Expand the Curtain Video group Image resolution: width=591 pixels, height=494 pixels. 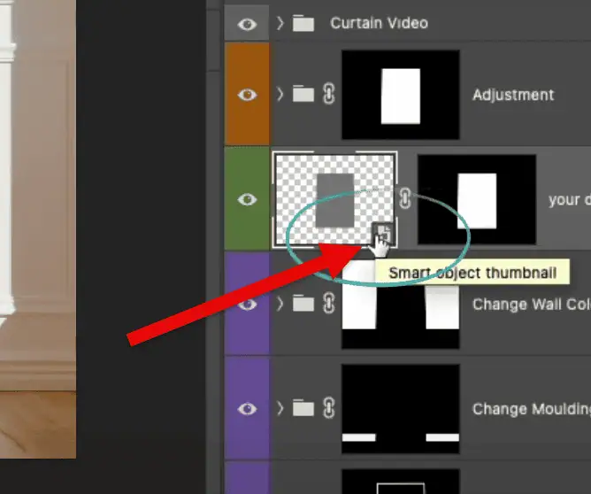pos(280,23)
